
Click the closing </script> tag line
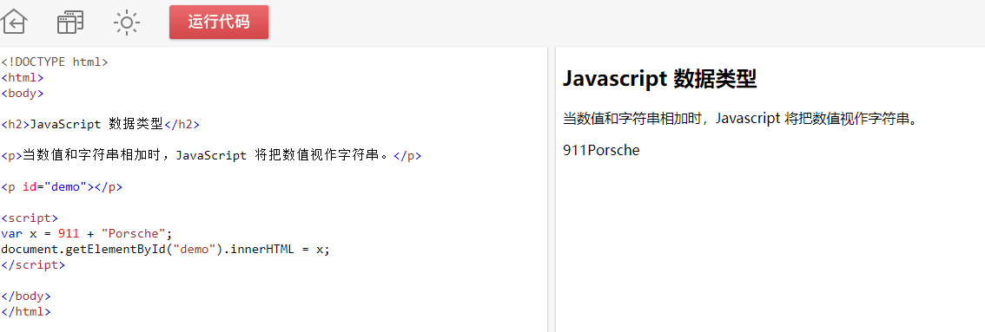33,265
